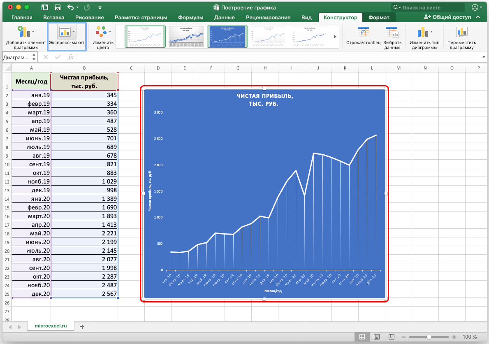Click cell containing 'янв.19'

(x=31, y=95)
